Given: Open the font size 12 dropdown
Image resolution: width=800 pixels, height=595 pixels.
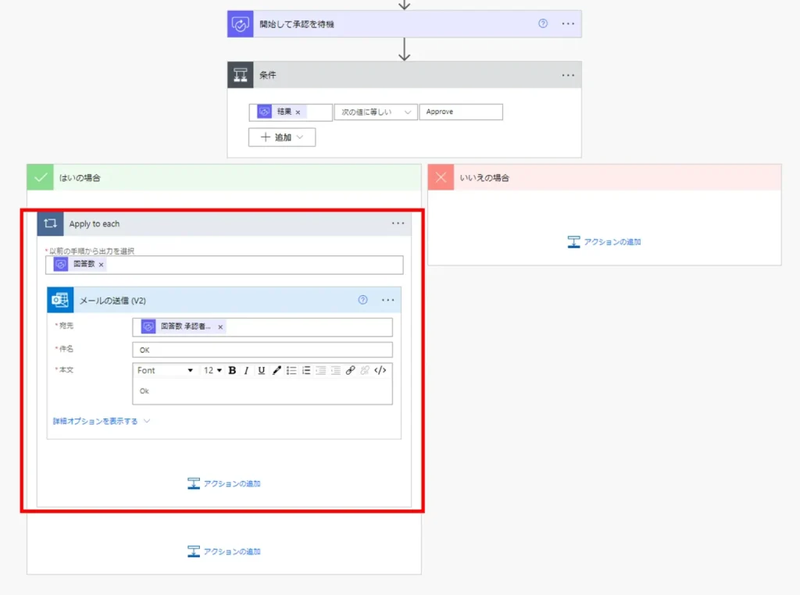Looking at the screenshot, I should tap(212, 370).
